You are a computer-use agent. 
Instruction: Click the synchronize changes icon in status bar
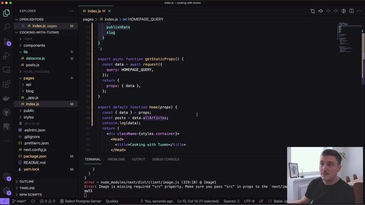point(33,201)
